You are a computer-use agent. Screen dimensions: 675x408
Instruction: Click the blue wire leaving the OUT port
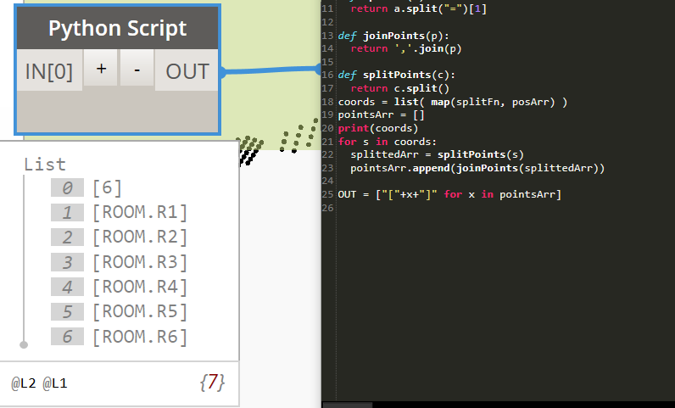[x=271, y=70]
